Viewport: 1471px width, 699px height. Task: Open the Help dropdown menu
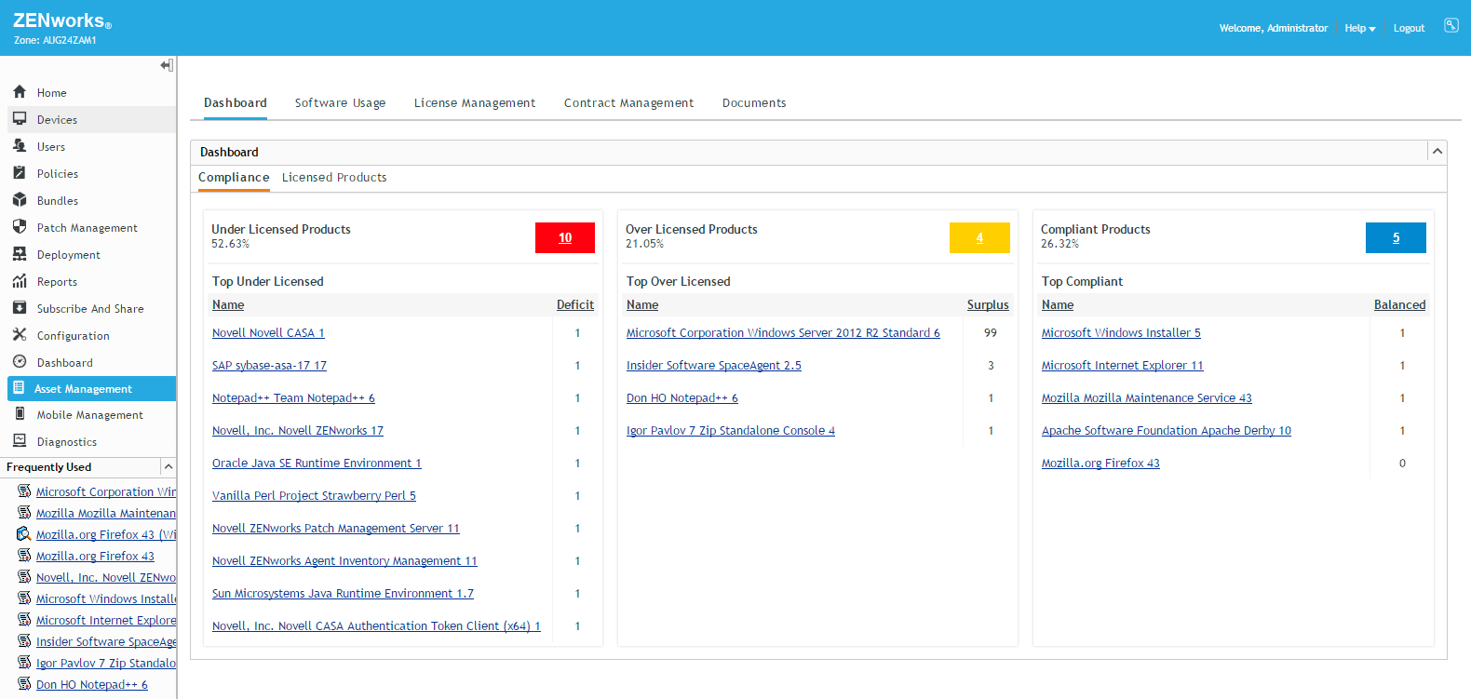click(1359, 28)
